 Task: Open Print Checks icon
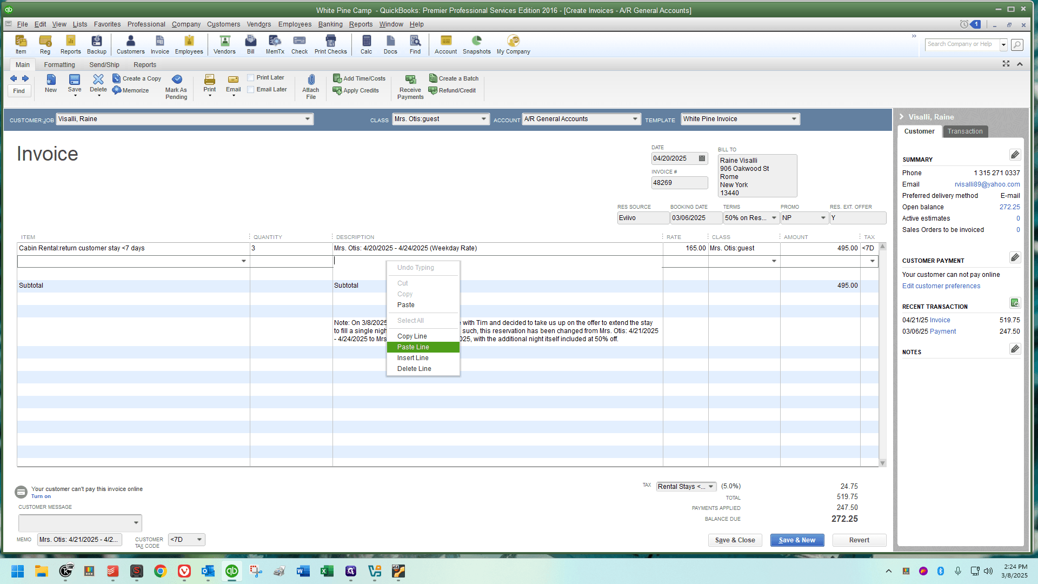(x=330, y=44)
